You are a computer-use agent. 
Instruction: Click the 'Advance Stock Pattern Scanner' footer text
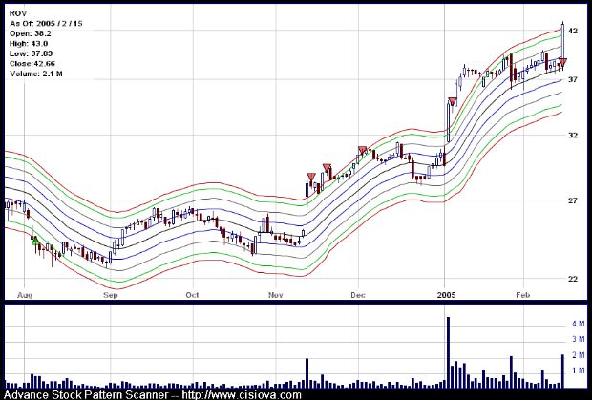tap(87, 395)
